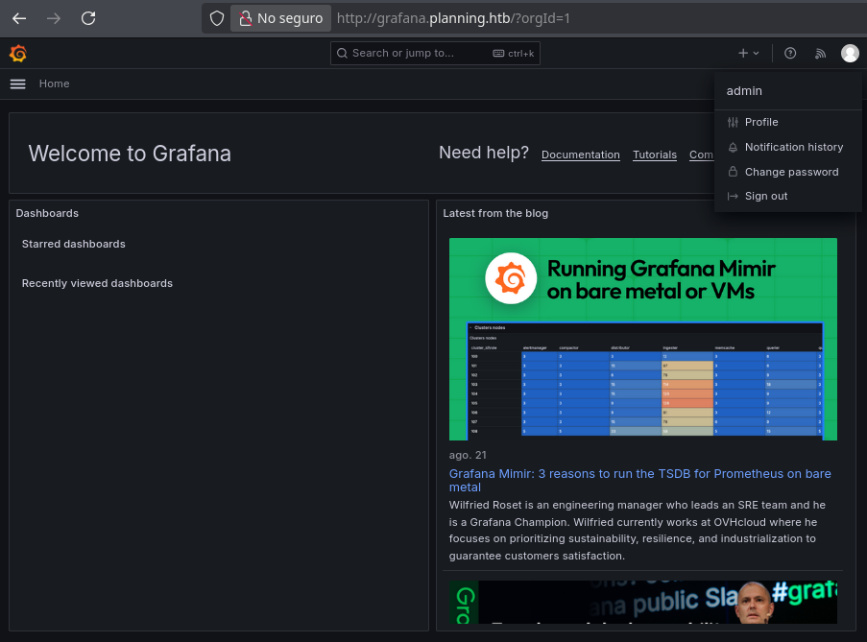This screenshot has width=867, height=642.
Task: Click the Dashboards panel title
Action: point(47,213)
